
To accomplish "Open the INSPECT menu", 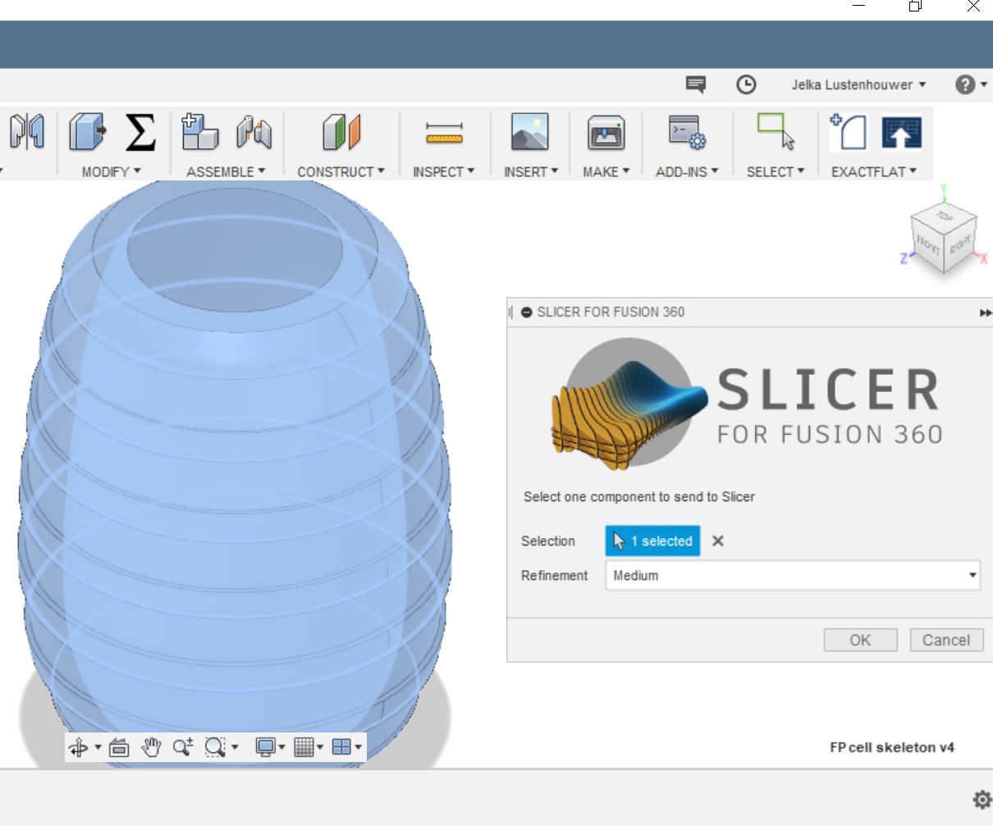I will tap(443, 171).
